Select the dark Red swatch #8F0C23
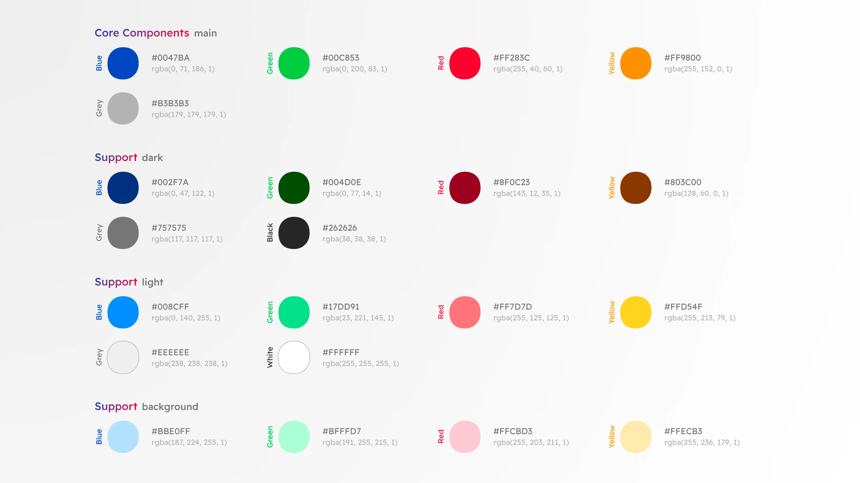 point(465,188)
